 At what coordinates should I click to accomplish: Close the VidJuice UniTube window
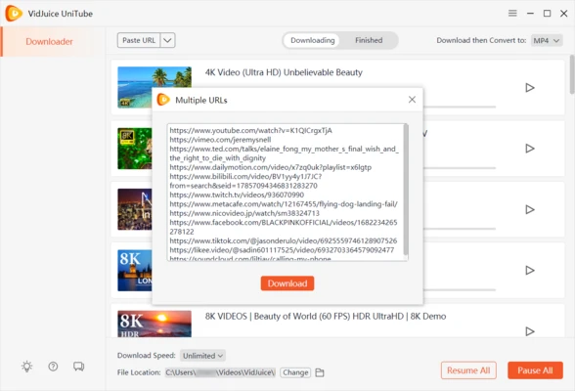point(563,13)
